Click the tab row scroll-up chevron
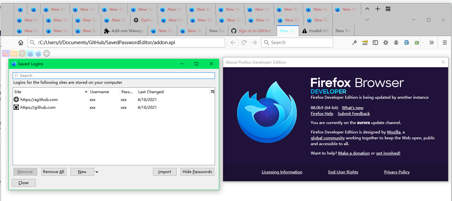Image resolution: width=452 pixels, height=201 pixels. click(x=367, y=9)
